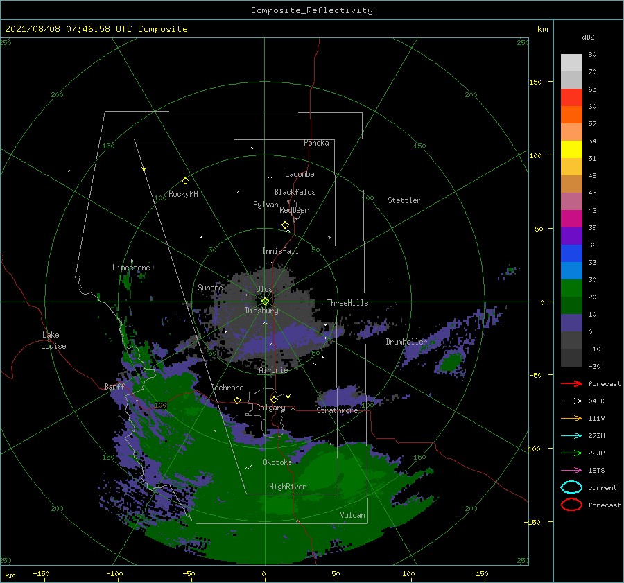The width and height of the screenshot is (624, 583).
Task: Click the yellow radar center marker at Olds
Action: (x=265, y=302)
